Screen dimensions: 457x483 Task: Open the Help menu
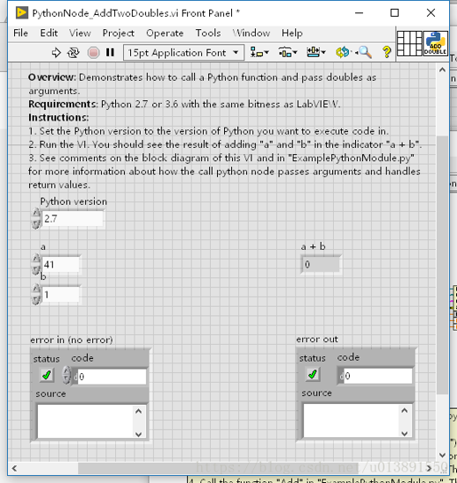[292, 33]
